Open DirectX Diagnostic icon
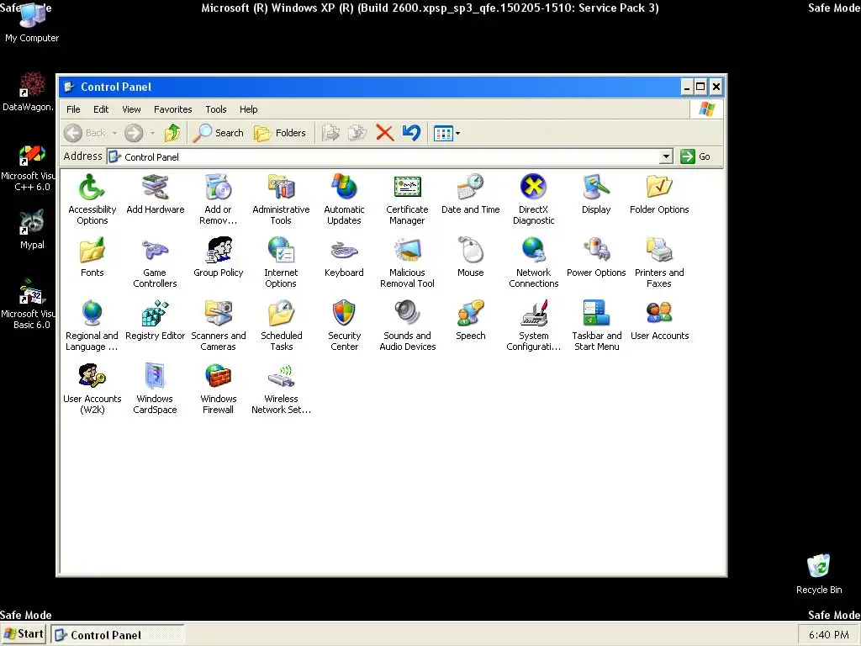Viewport: 861px width, 646px height. [x=534, y=188]
